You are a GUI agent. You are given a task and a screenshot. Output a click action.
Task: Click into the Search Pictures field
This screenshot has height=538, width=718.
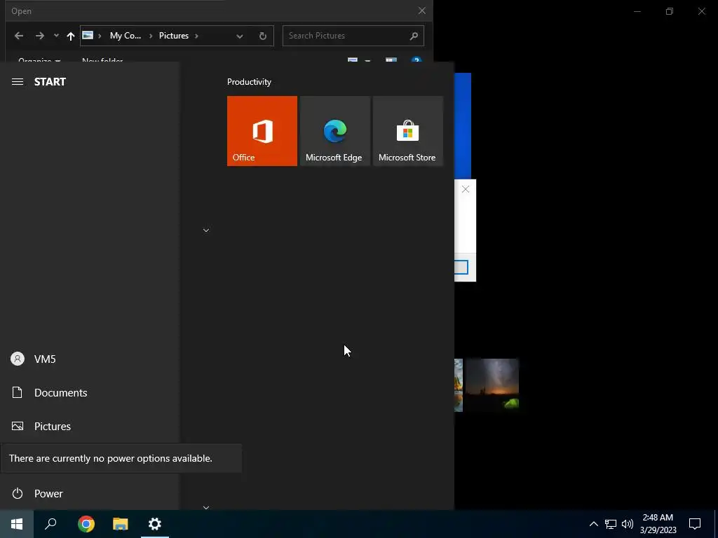click(x=353, y=36)
